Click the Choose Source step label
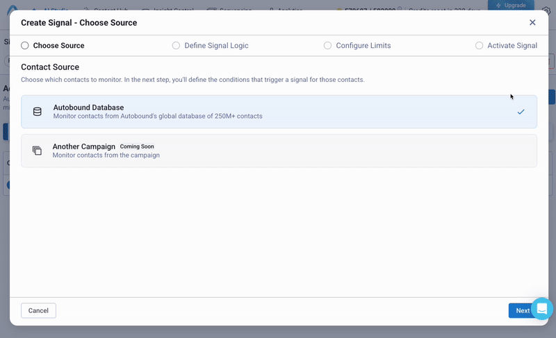Viewport: 556px width, 338px height. coord(59,46)
